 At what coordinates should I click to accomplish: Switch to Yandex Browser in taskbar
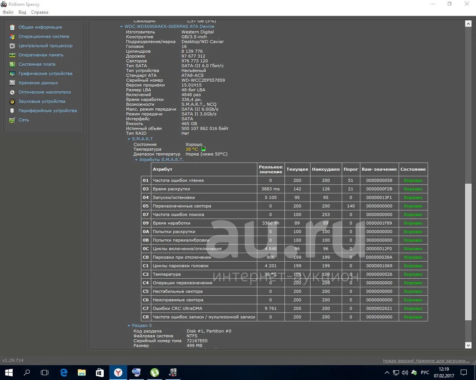pos(118,373)
